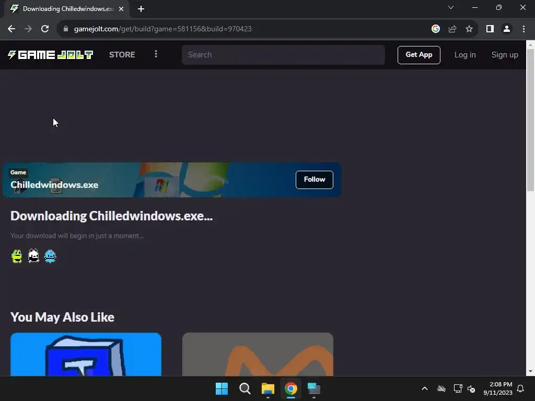Click the OneDrive cloud tray icon

pos(441,388)
